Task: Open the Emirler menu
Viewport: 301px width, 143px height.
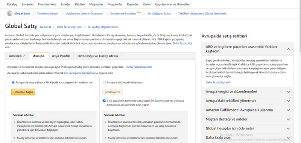Action: (x=65, y=4)
